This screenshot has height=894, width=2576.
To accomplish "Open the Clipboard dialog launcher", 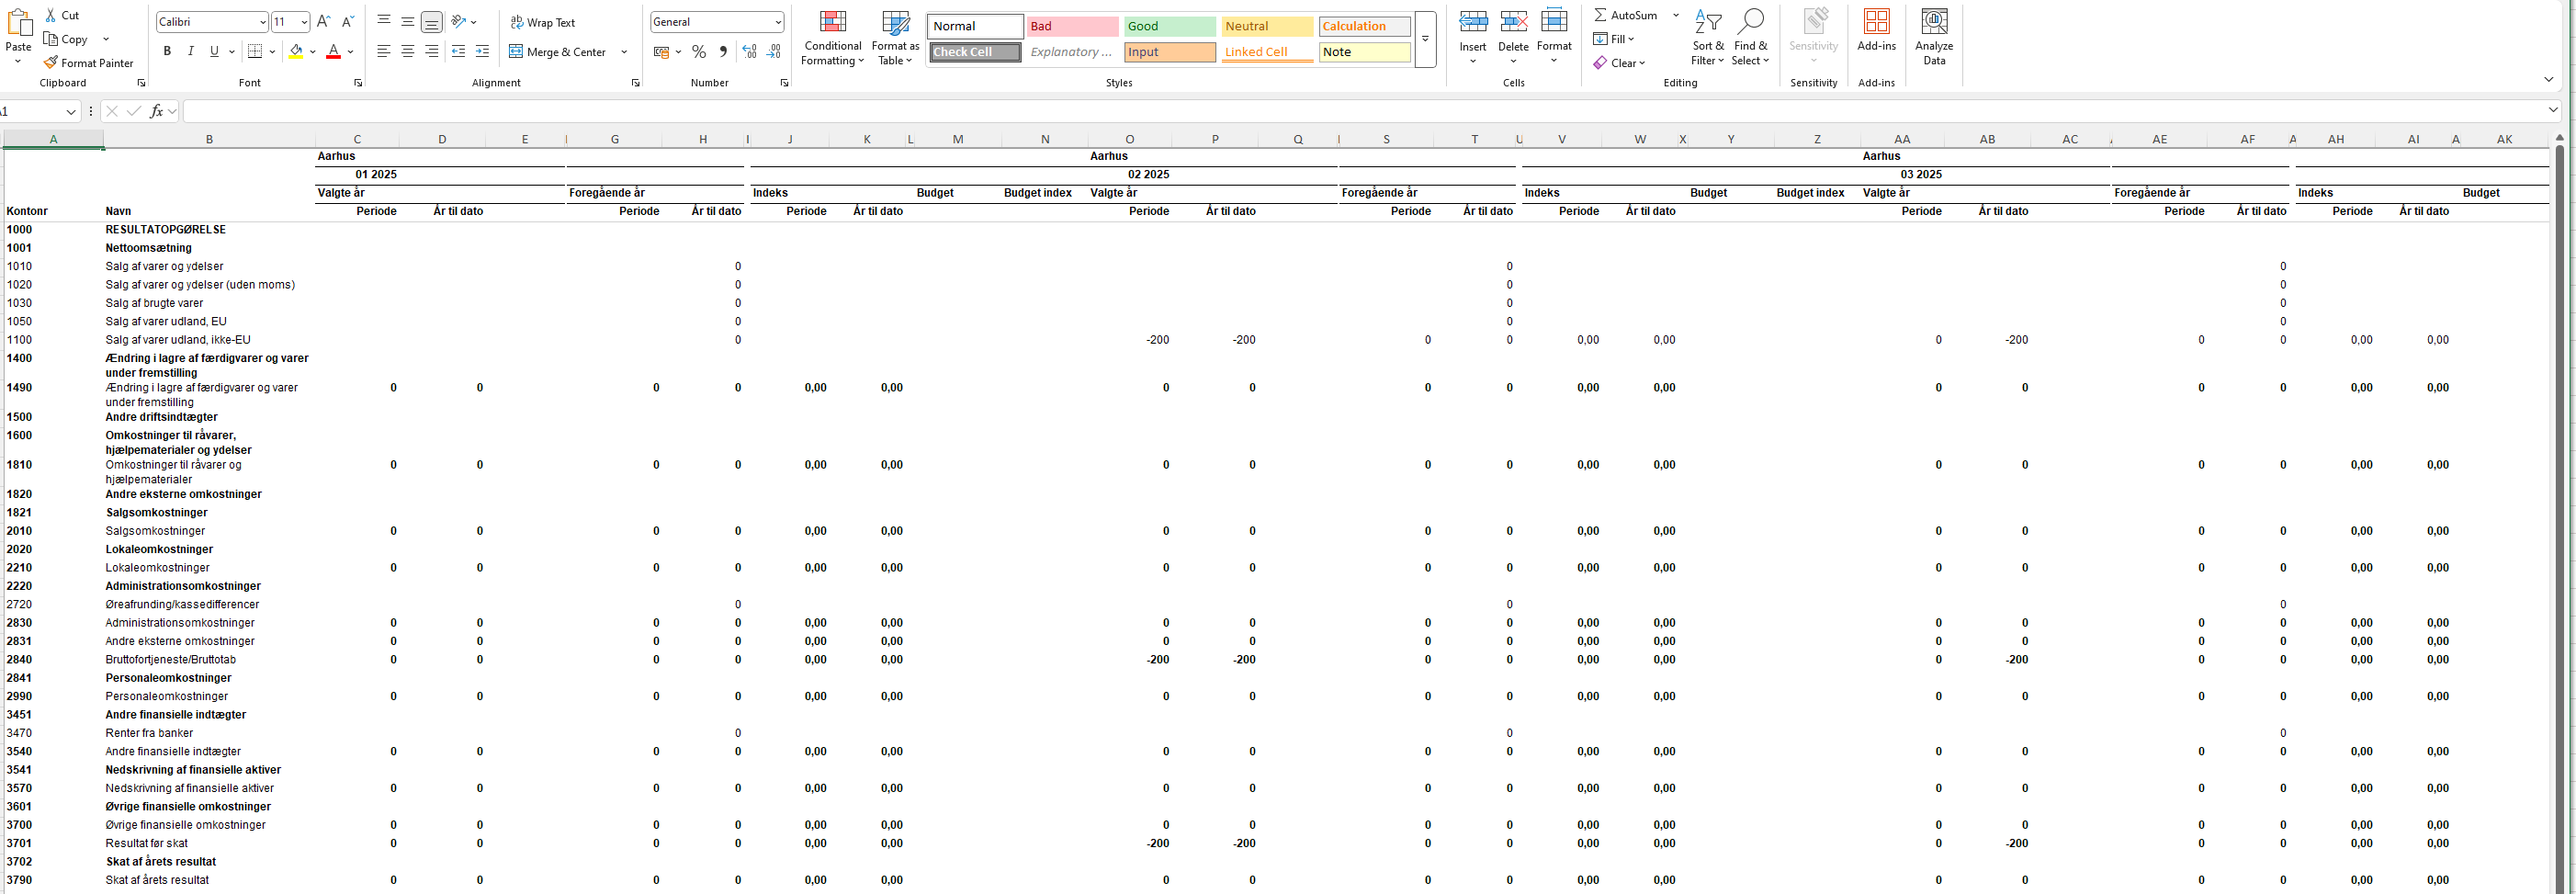I will pos(141,83).
